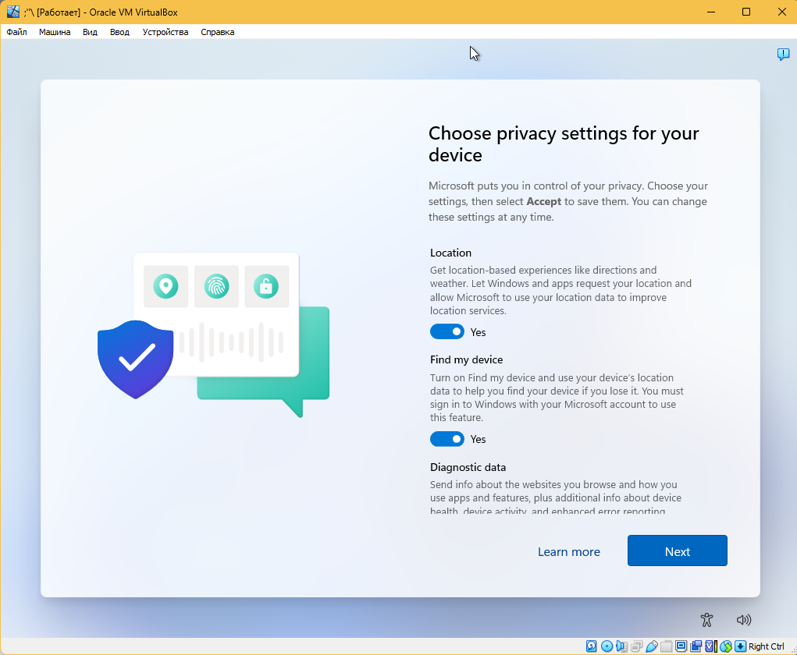Open the Файл menu
The height and width of the screenshot is (655, 797).
coord(16,32)
